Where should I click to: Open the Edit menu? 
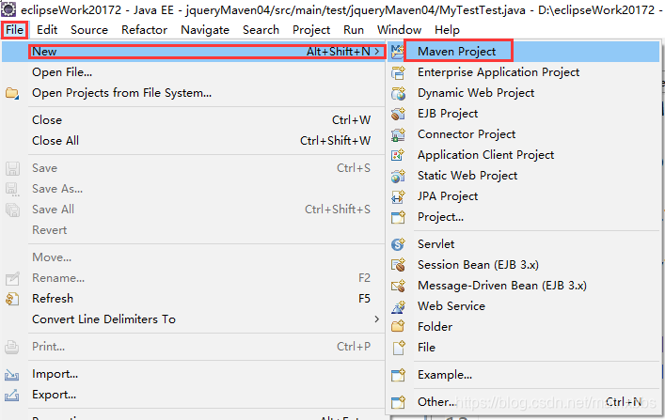47,30
